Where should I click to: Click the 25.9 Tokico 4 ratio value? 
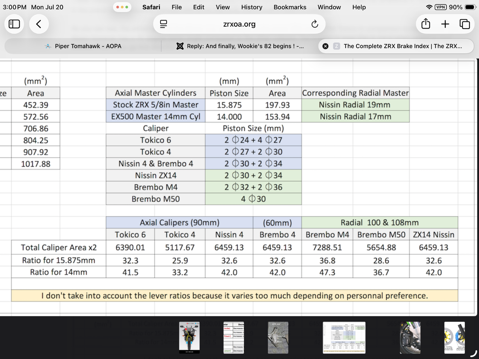(x=180, y=261)
